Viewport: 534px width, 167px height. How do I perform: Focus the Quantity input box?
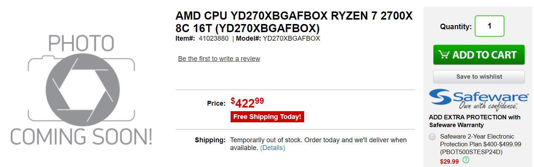click(489, 26)
